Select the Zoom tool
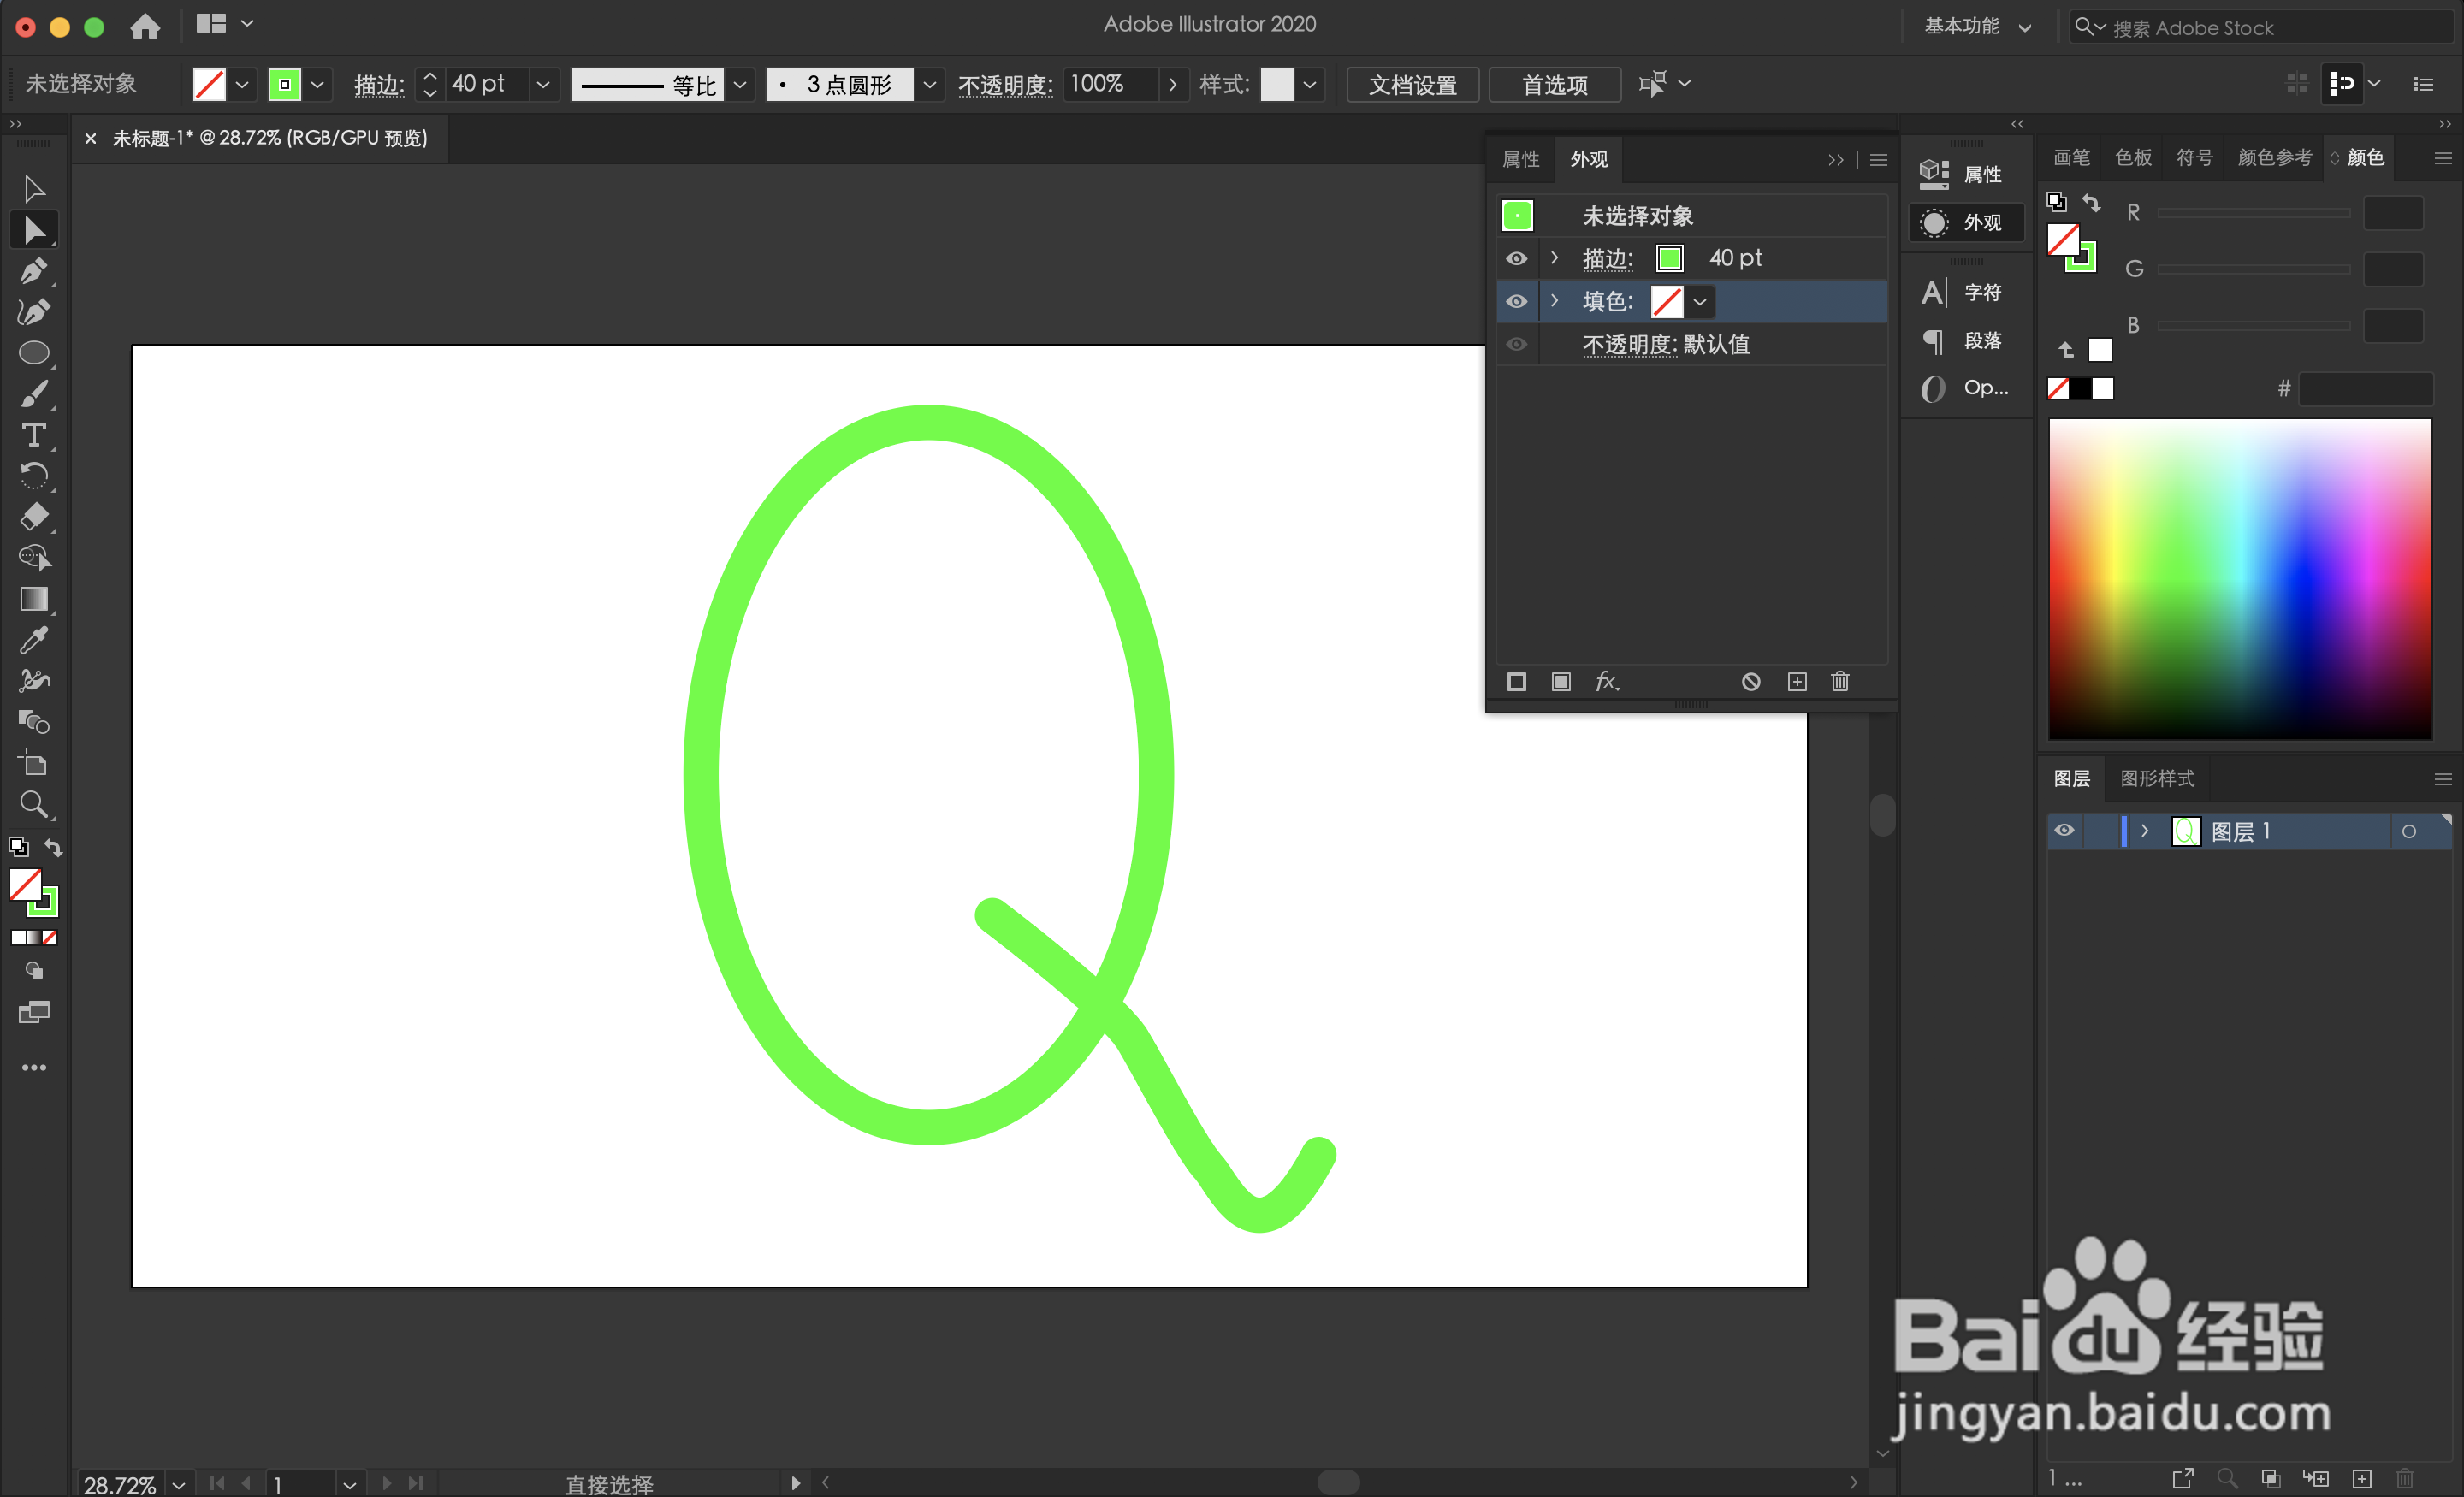Image resolution: width=2464 pixels, height=1497 pixels. click(x=35, y=805)
